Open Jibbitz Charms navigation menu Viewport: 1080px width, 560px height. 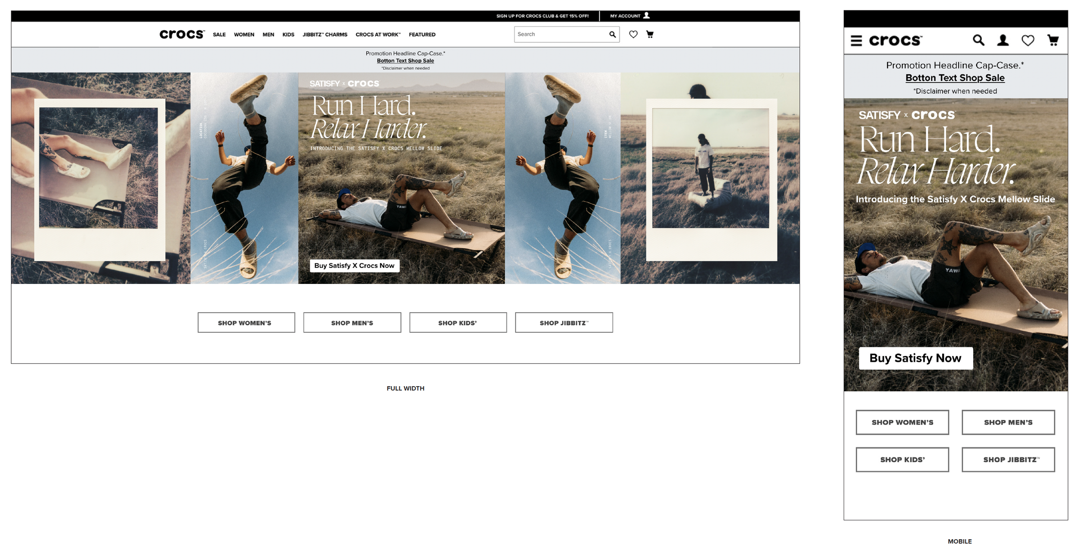click(325, 35)
